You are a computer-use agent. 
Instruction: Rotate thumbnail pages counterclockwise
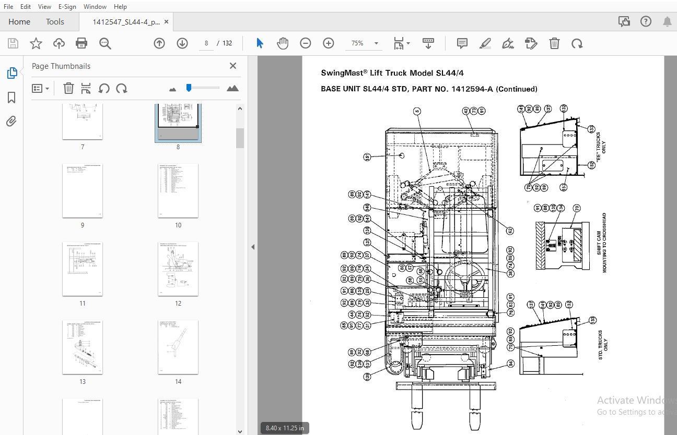[104, 88]
